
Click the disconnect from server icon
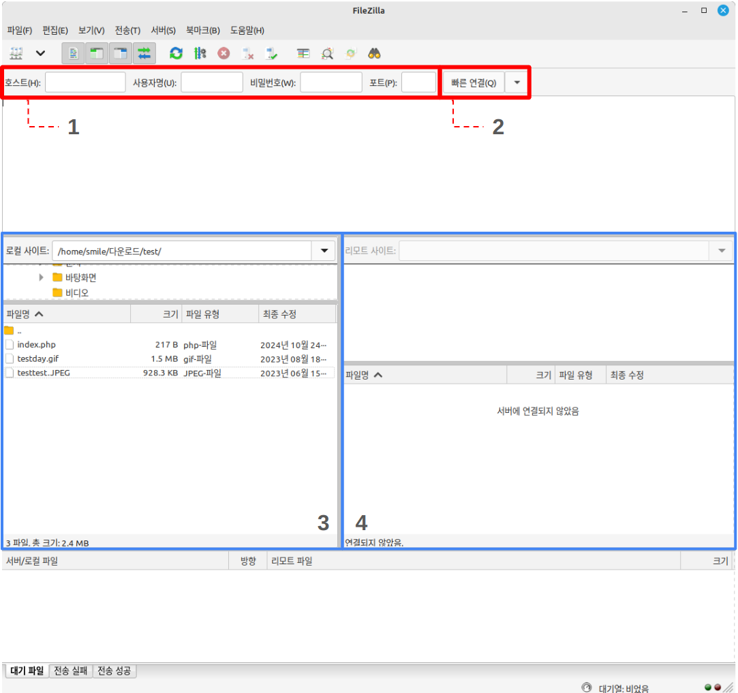247,54
